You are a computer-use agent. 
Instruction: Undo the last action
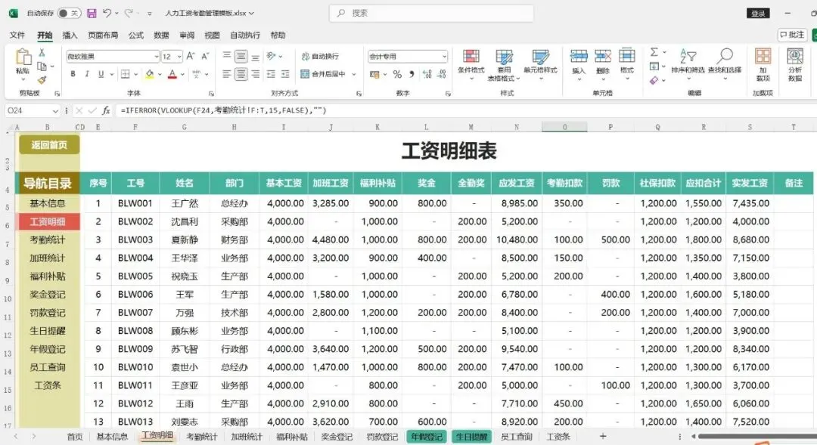click(107, 13)
